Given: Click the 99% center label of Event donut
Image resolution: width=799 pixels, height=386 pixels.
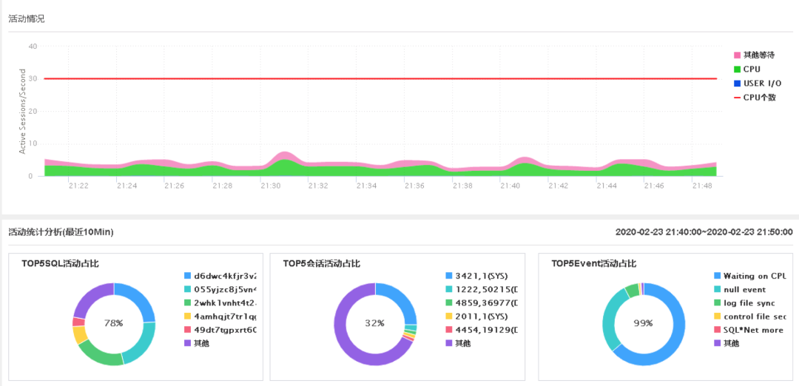Looking at the screenshot, I should (x=644, y=323).
